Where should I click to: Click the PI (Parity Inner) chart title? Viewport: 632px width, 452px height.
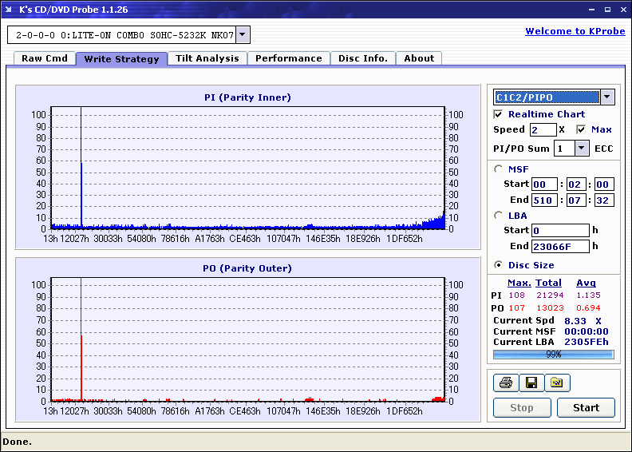pyautogui.click(x=247, y=97)
